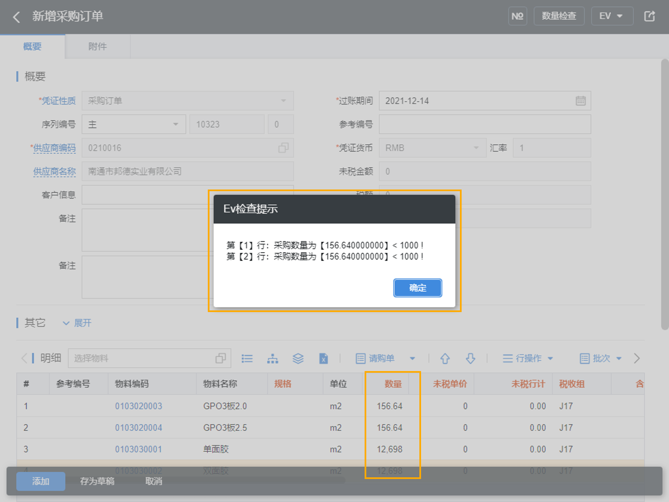669x502 pixels.
Task: Open material code 0103020003 link
Action: click(138, 406)
